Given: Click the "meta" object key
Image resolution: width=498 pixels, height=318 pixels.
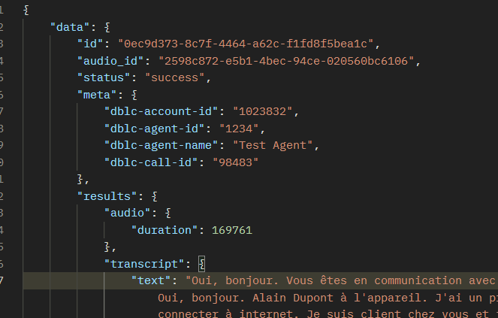Looking at the screenshot, I should pos(97,95).
